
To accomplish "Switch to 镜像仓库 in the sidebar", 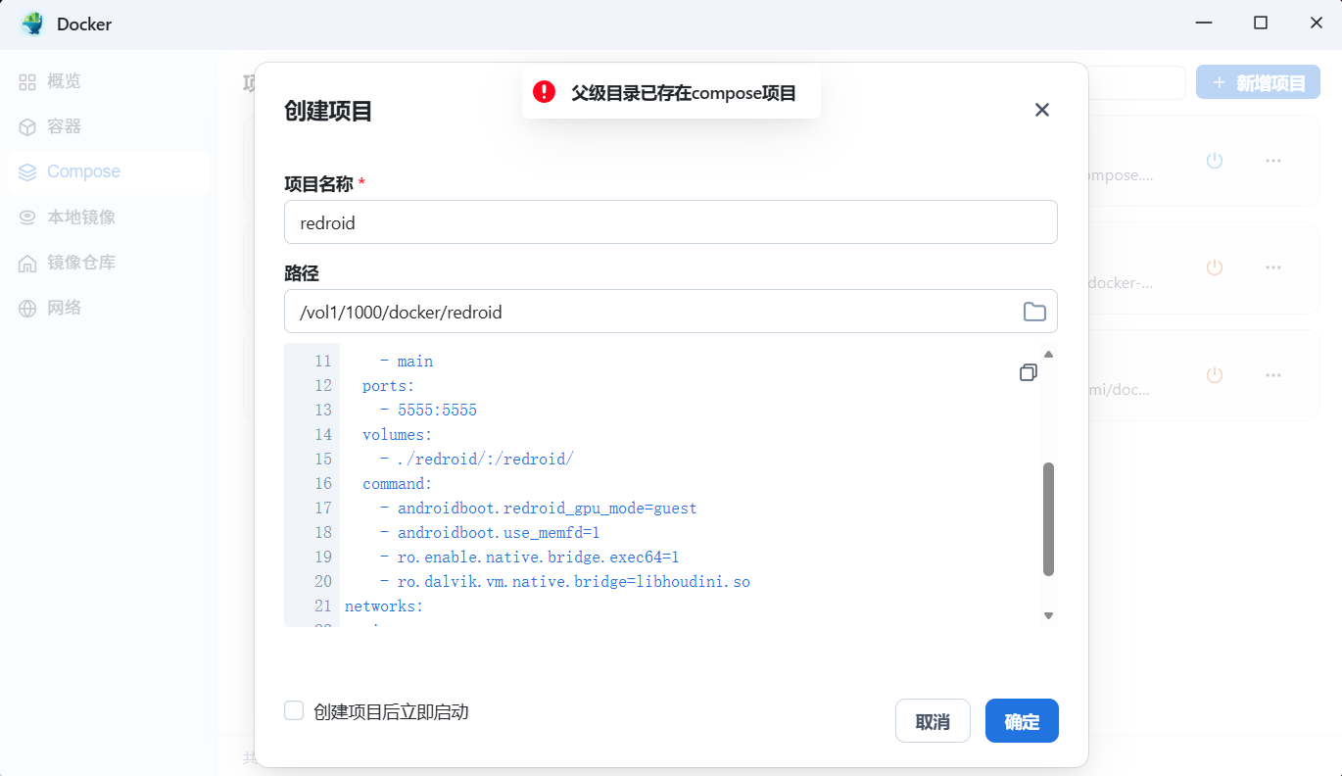I will [x=108, y=263].
